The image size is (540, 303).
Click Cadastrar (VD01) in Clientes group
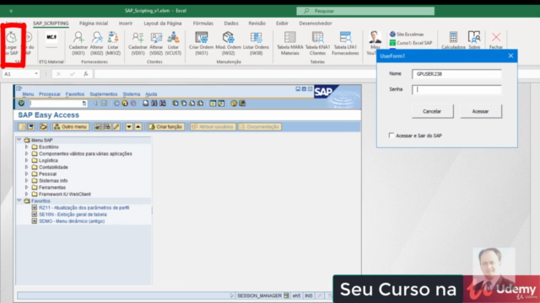pos(138,43)
